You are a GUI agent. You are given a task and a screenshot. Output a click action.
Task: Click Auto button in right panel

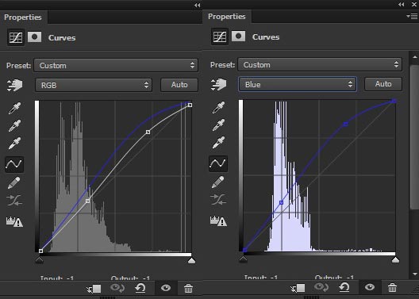[x=383, y=84]
